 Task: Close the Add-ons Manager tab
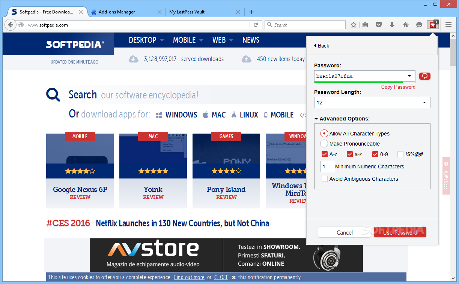(160, 12)
